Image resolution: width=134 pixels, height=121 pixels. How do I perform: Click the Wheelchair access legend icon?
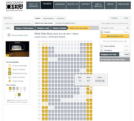click(10, 73)
